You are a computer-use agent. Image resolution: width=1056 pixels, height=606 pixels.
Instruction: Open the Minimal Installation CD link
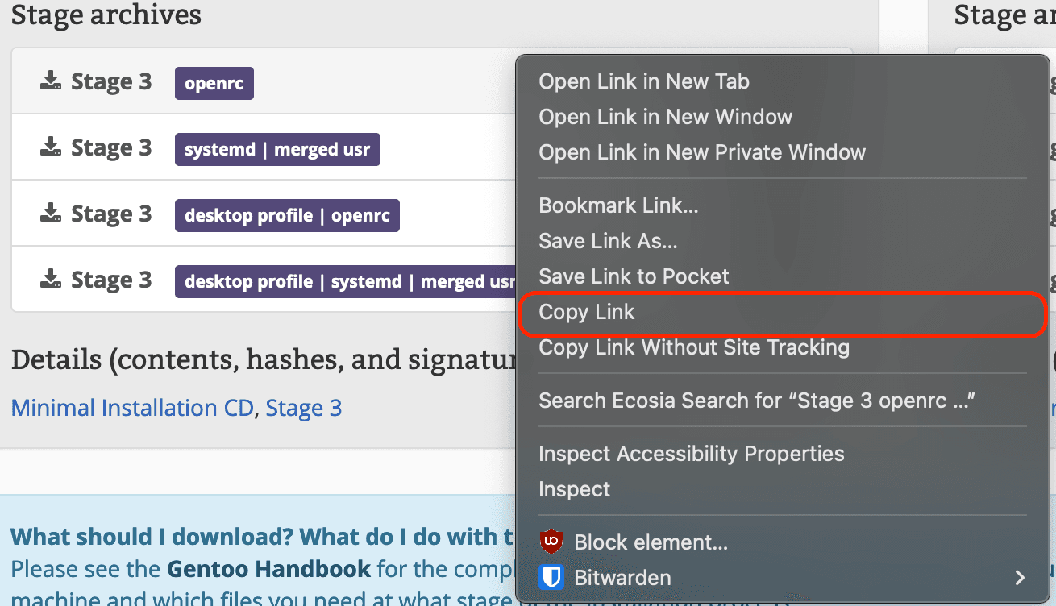[x=132, y=408]
